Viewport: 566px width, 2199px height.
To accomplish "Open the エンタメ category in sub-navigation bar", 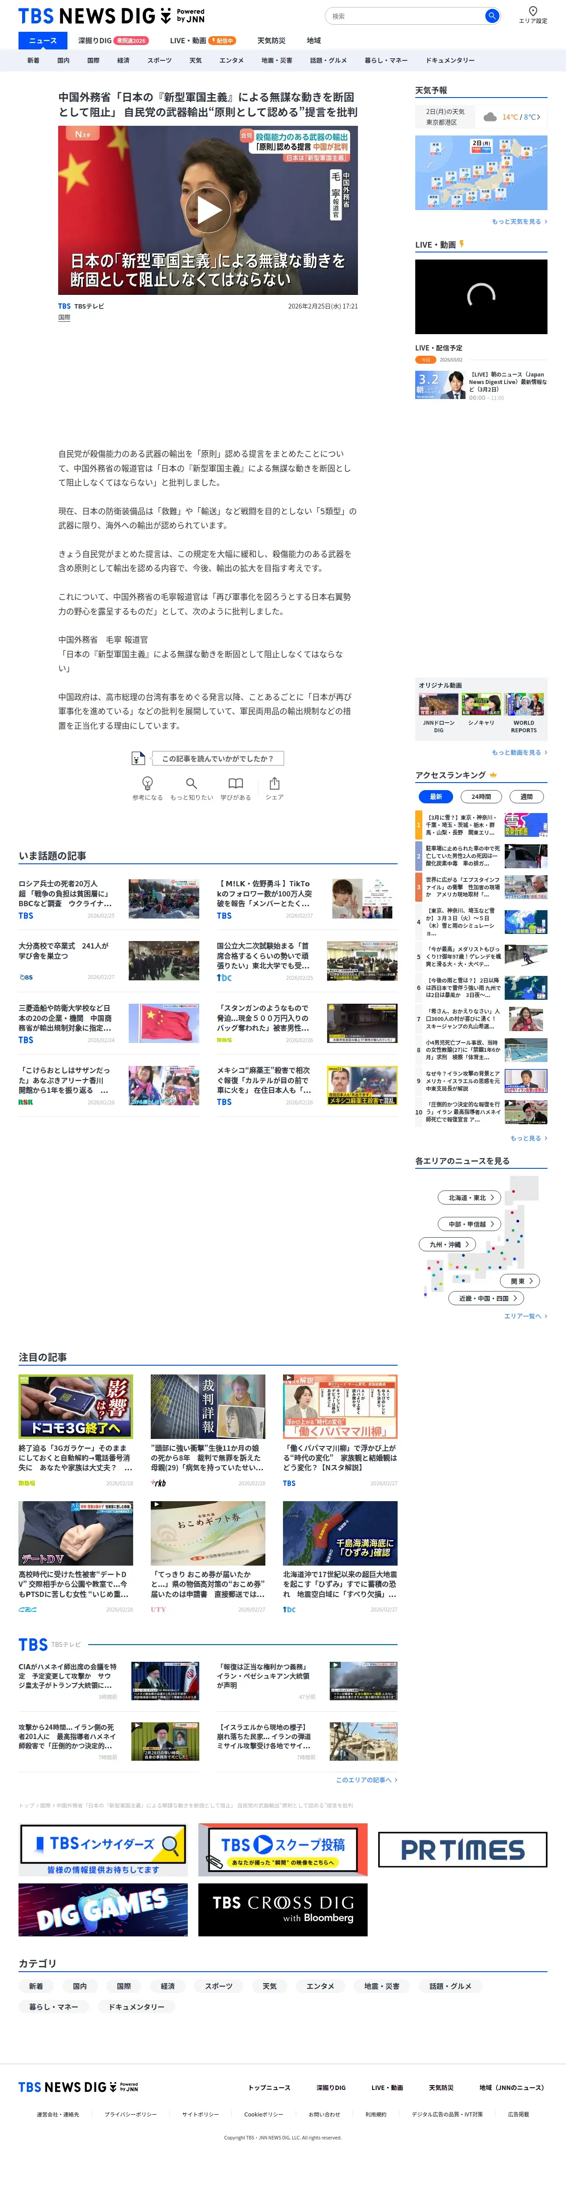I will 231,60.
